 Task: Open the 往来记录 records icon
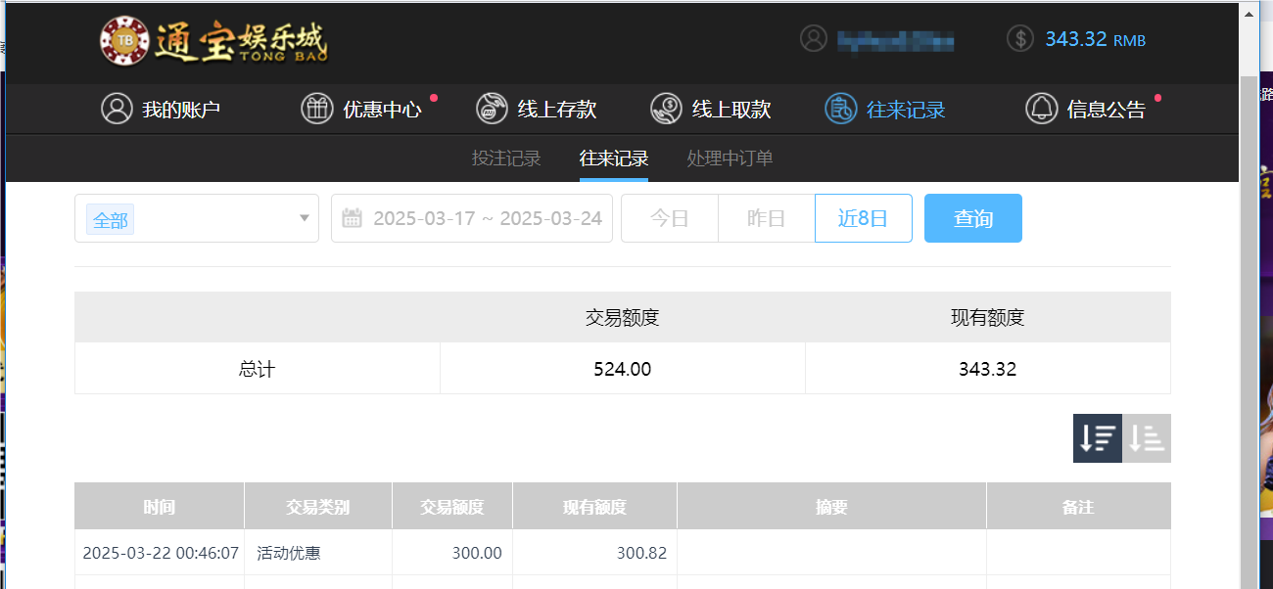[x=840, y=109]
